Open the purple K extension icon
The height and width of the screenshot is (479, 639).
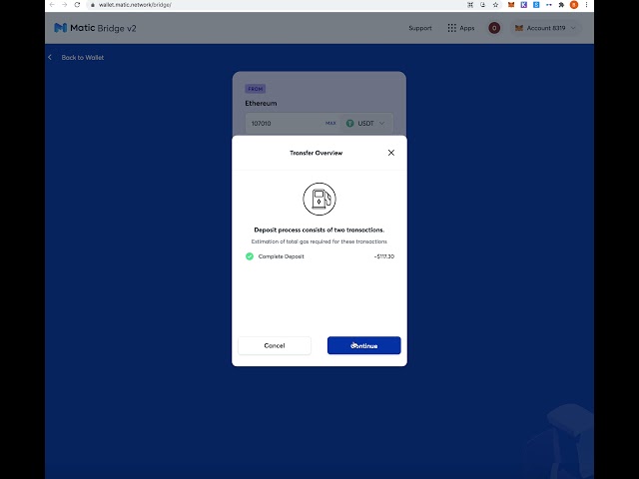pos(523,5)
